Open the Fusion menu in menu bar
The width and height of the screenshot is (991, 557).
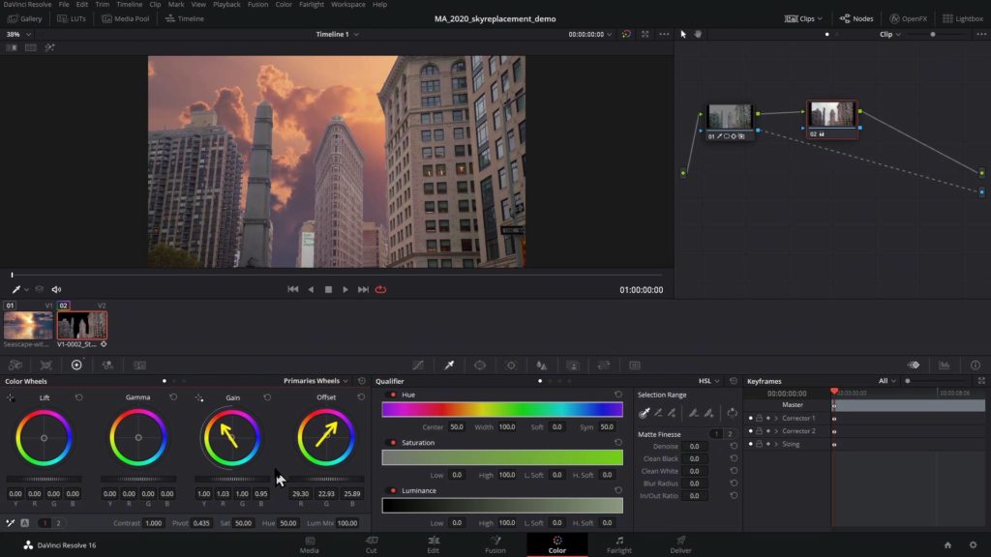pyautogui.click(x=256, y=5)
